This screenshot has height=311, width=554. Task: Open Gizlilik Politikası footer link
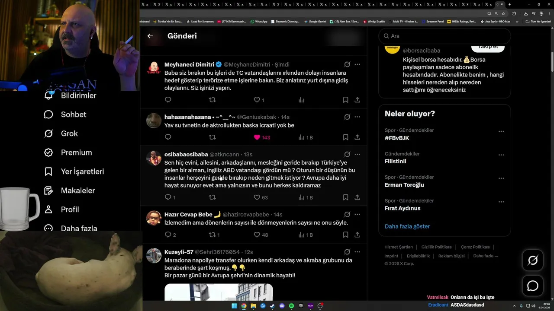coord(437,247)
